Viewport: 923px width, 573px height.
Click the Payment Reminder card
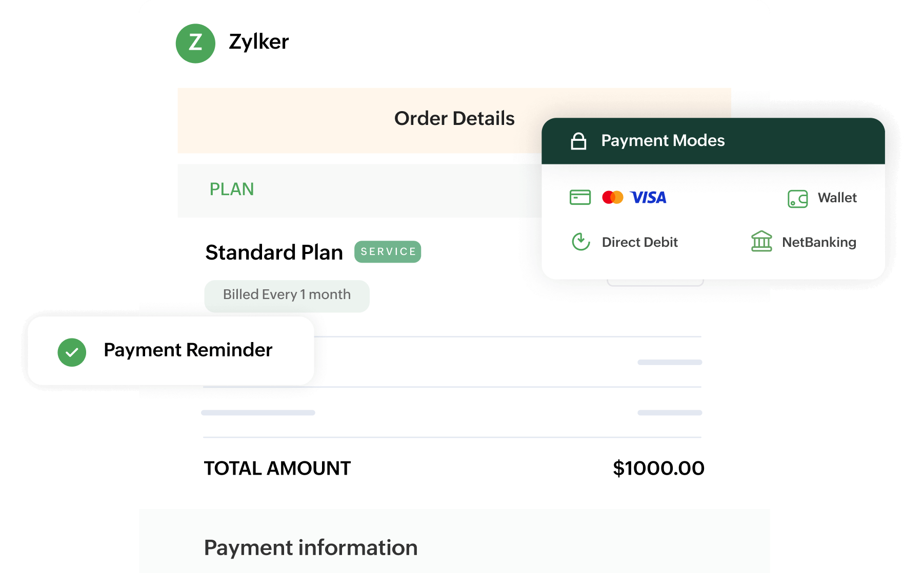171,351
